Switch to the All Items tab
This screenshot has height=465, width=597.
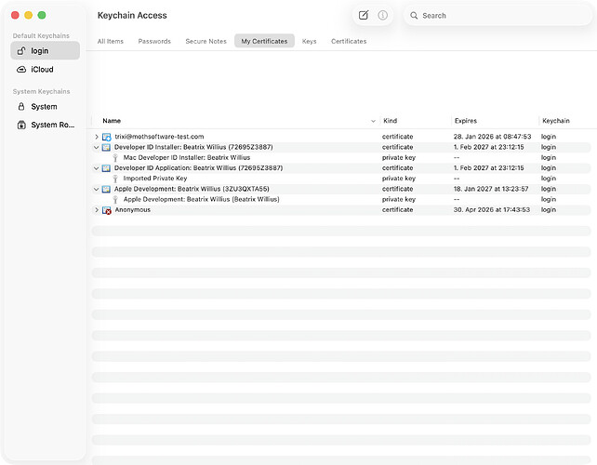(x=111, y=41)
